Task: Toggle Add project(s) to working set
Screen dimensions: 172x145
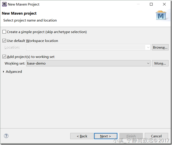Action: pyautogui.click(x=4, y=57)
